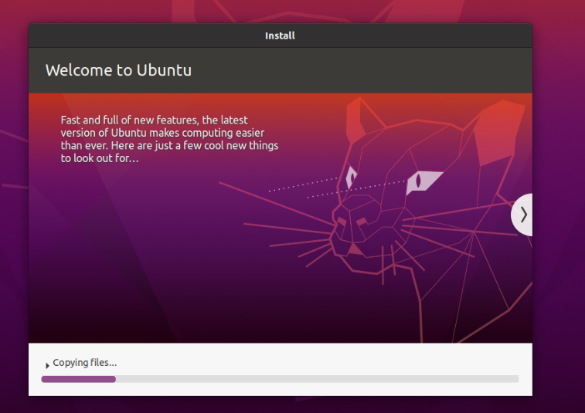This screenshot has width=585, height=413.
Task: Click the "Fast and full of new features" paragraph
Action: coord(169,139)
